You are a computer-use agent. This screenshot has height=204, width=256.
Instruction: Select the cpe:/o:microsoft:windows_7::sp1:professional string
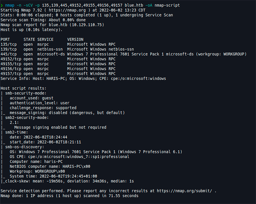[79, 157]
